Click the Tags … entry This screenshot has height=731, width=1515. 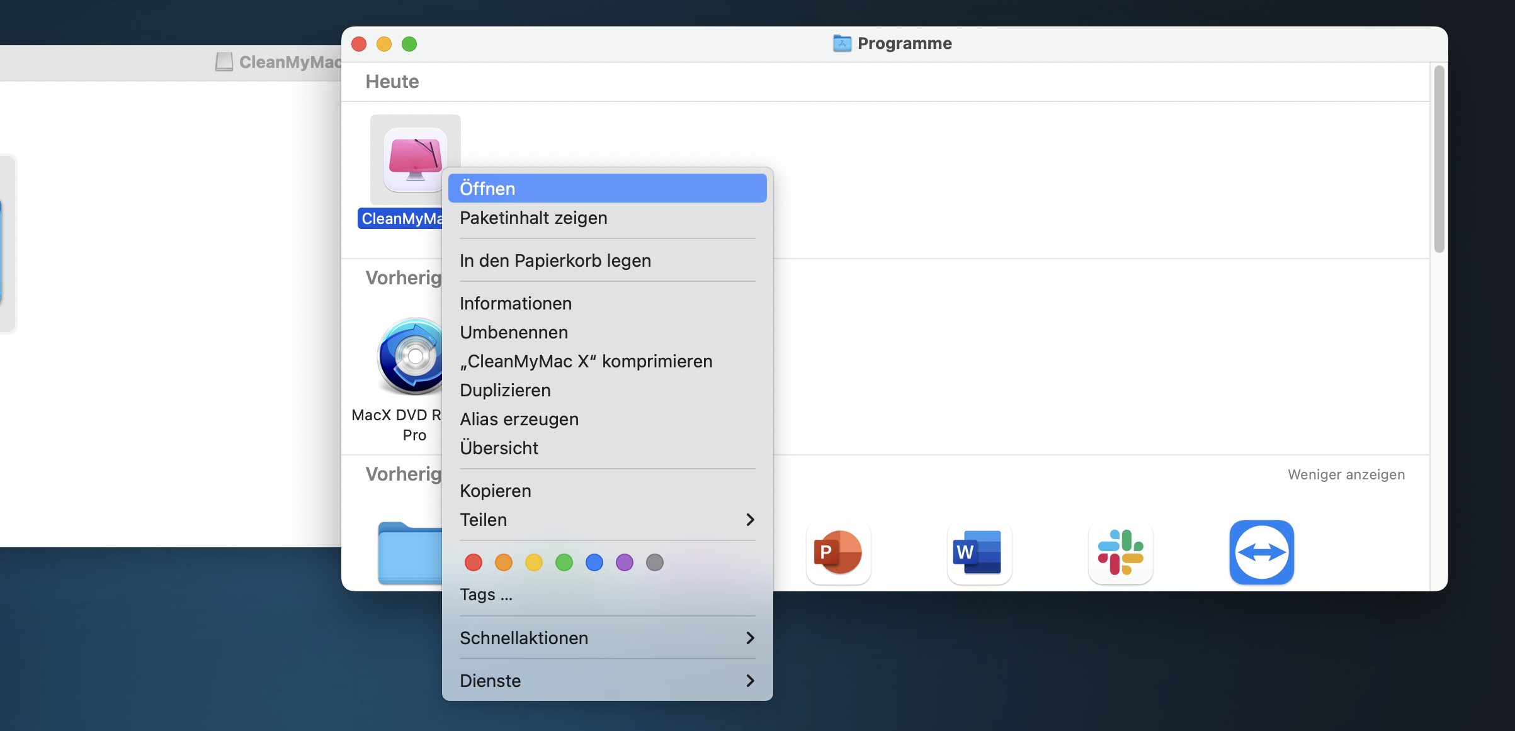click(486, 594)
